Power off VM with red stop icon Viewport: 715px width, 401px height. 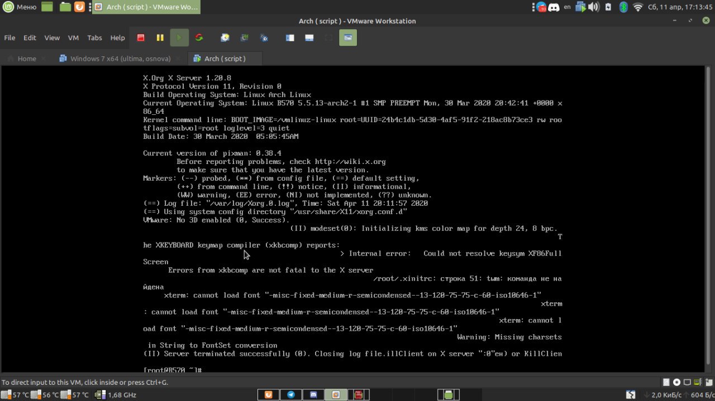(x=141, y=38)
